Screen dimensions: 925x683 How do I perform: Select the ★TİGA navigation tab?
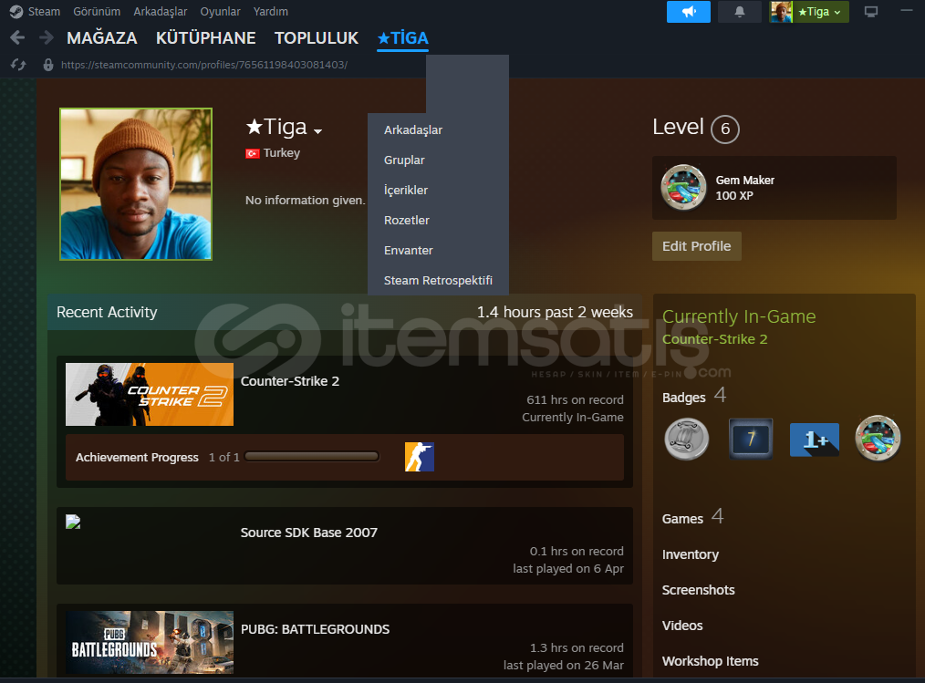[x=403, y=38]
